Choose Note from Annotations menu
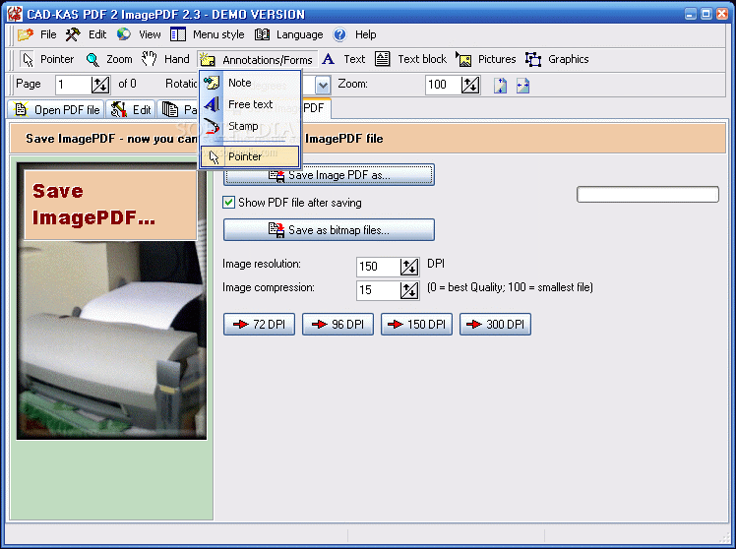Image resolution: width=736 pixels, height=549 pixels. point(250,83)
